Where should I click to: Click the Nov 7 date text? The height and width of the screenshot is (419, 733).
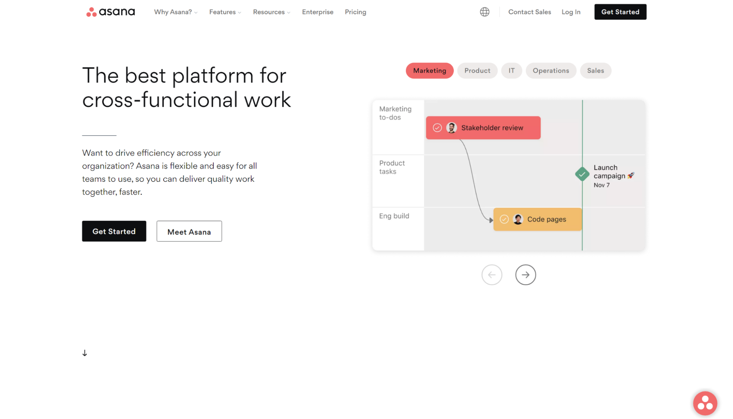click(x=601, y=185)
